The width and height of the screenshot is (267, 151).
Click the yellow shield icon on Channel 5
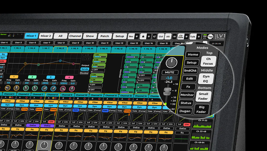click(x=10, y=97)
